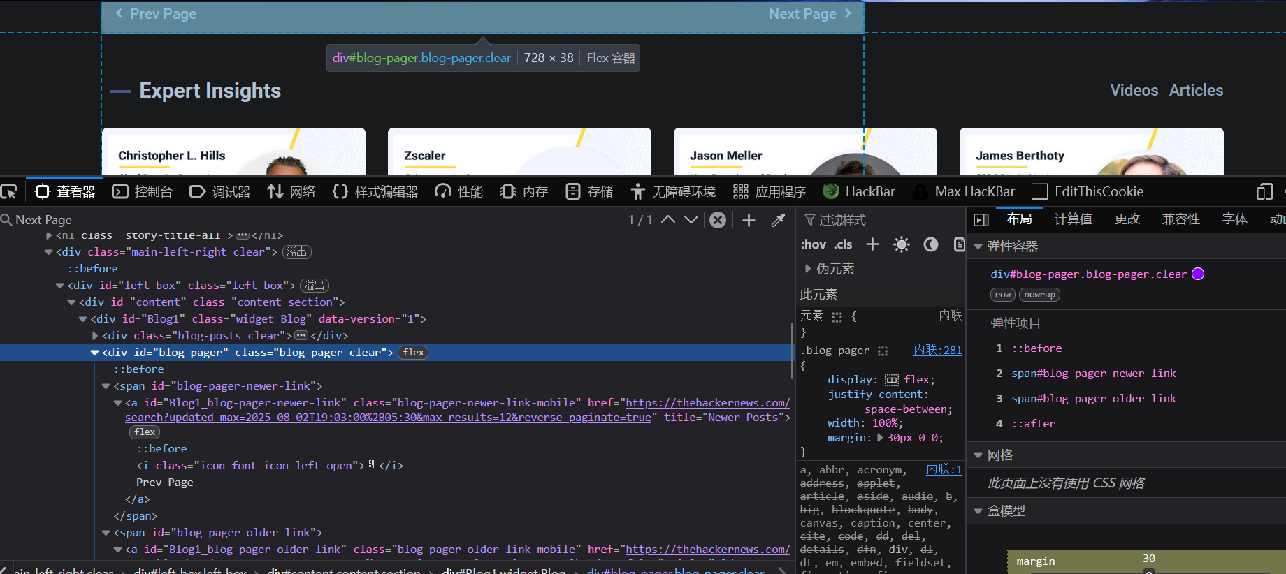Add a new style rule
The image size is (1286, 574).
click(x=872, y=244)
